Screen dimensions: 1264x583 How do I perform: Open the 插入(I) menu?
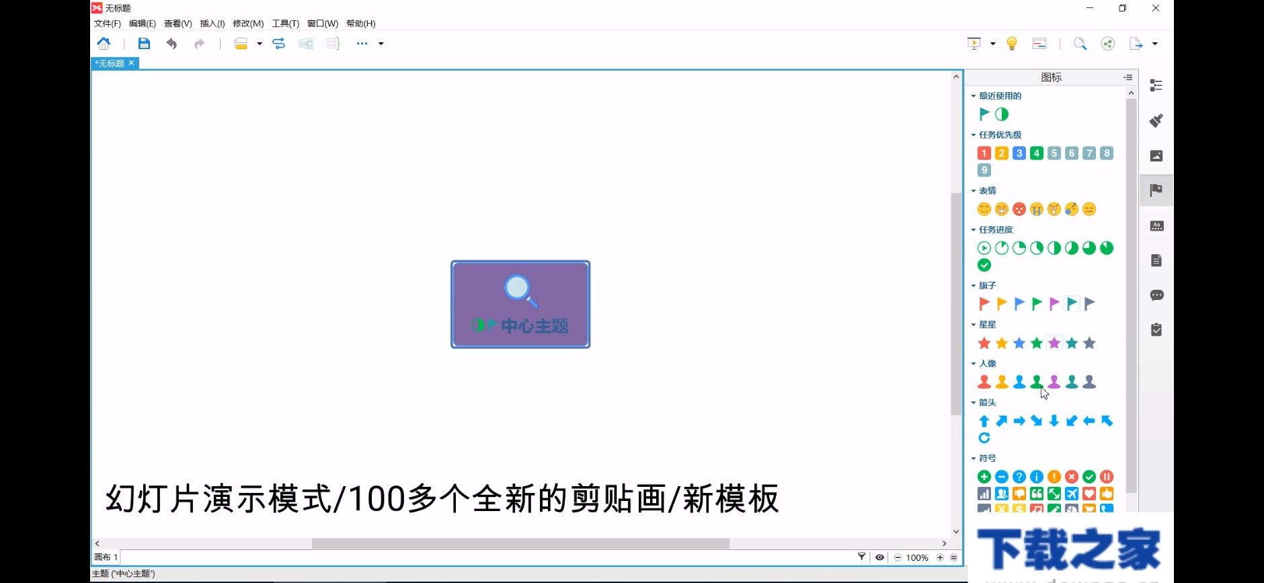click(x=212, y=24)
